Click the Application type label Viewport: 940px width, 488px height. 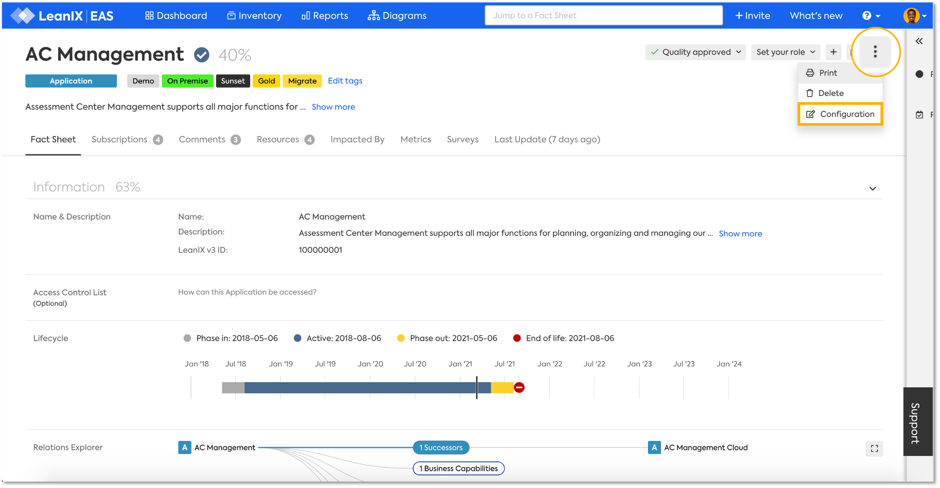(x=71, y=81)
